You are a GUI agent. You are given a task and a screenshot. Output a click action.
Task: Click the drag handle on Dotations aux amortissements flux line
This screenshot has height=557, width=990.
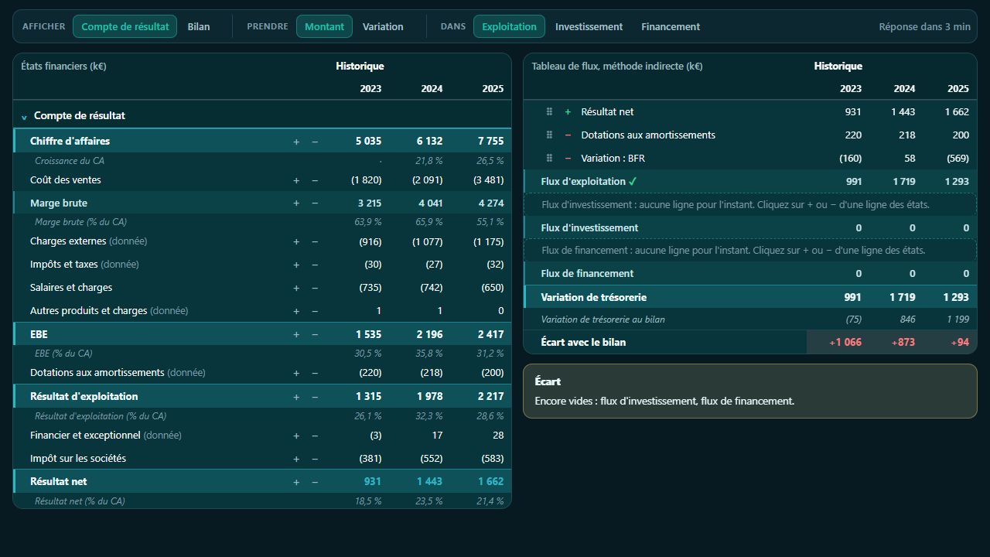pyautogui.click(x=549, y=135)
